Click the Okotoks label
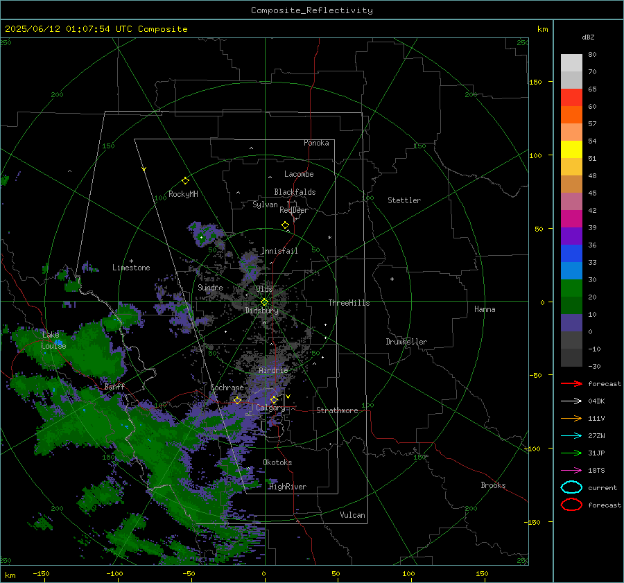Image resolution: width=624 pixels, height=583 pixels. (277, 462)
